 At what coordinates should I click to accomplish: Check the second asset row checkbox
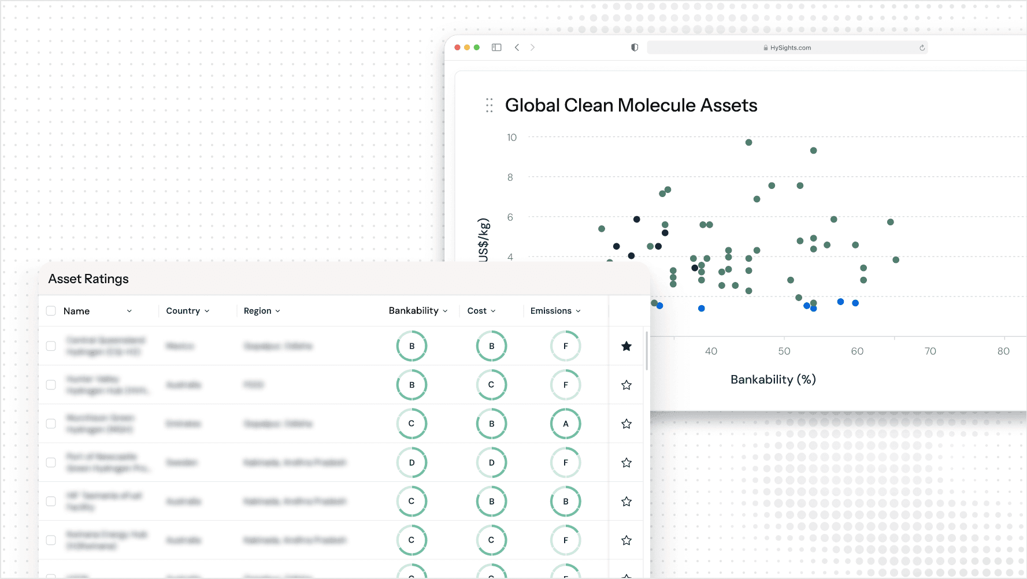[x=51, y=385]
